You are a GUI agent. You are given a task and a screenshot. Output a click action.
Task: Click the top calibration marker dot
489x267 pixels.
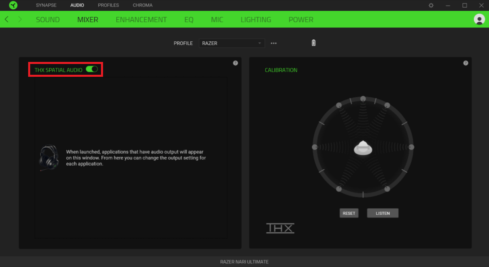[363, 98]
